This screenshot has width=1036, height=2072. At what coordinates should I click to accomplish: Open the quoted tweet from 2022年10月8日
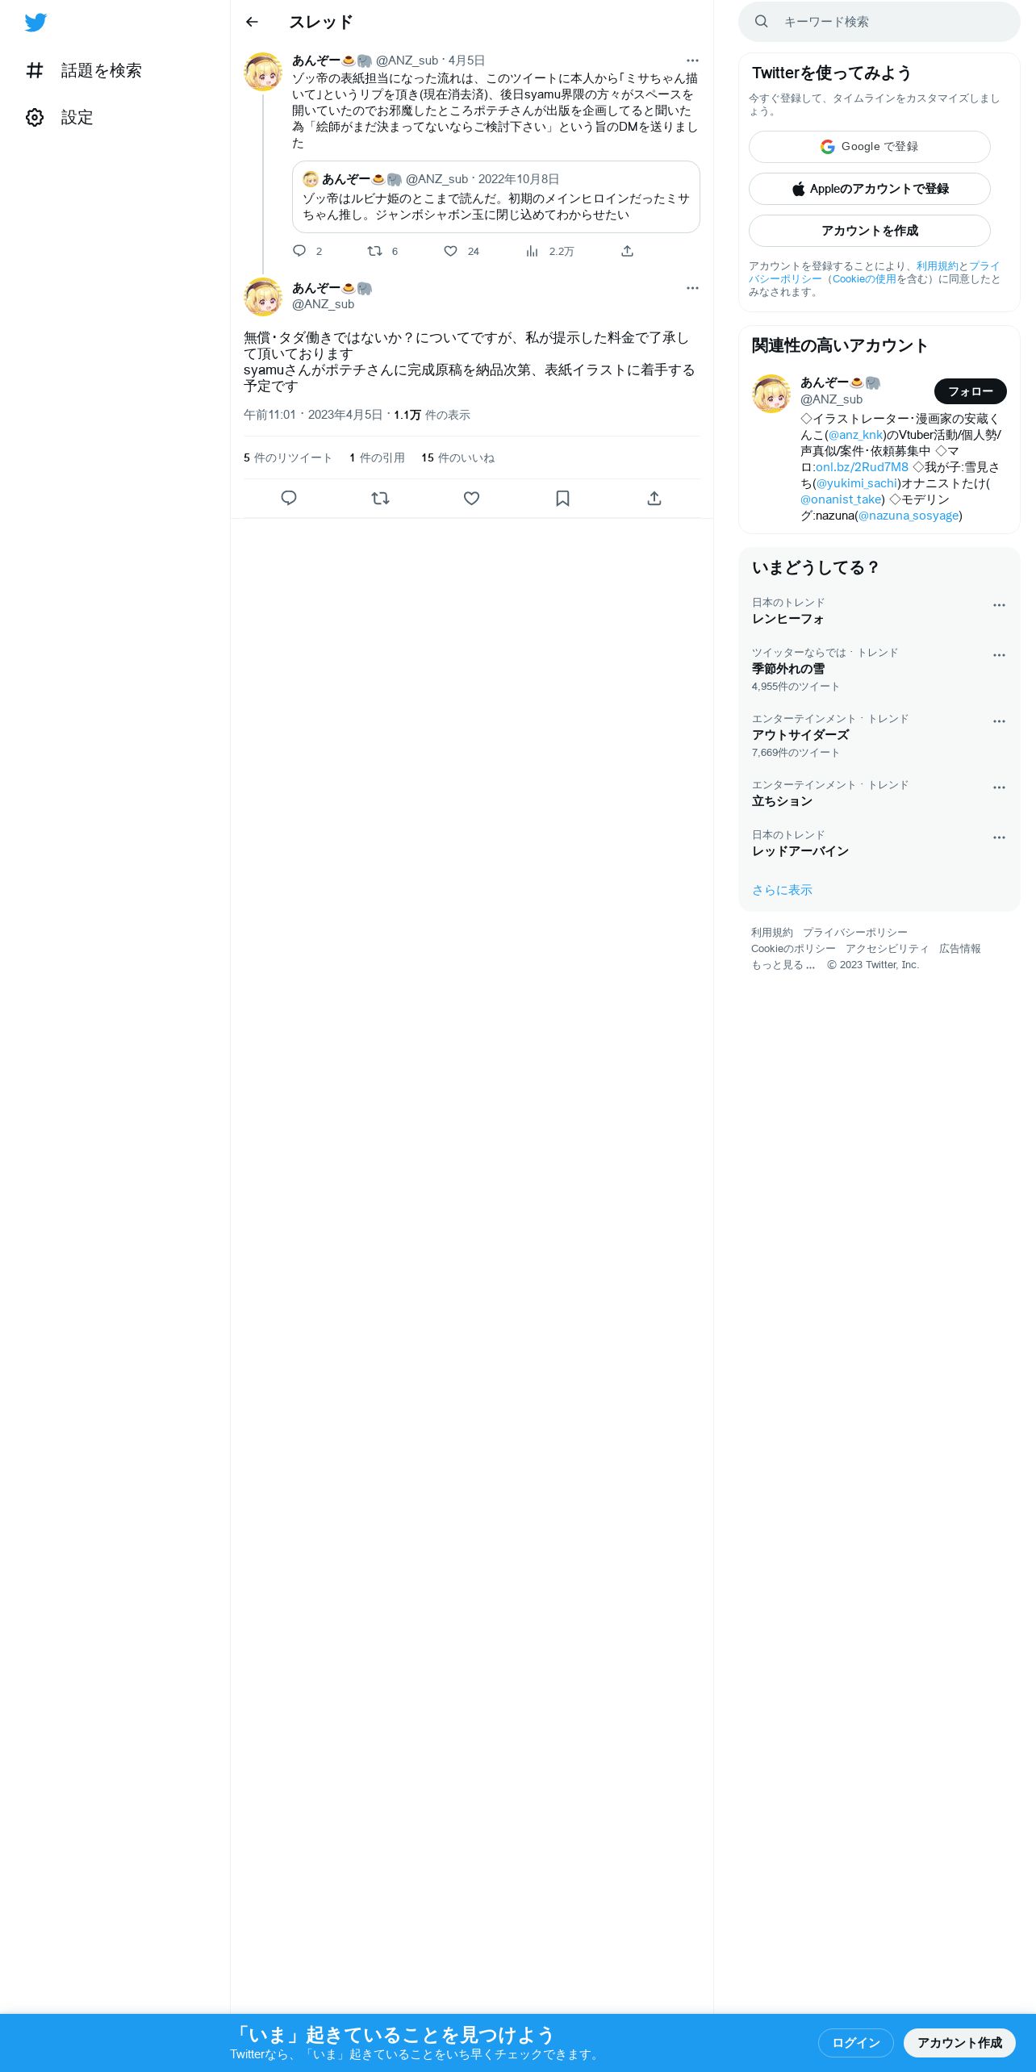496,197
